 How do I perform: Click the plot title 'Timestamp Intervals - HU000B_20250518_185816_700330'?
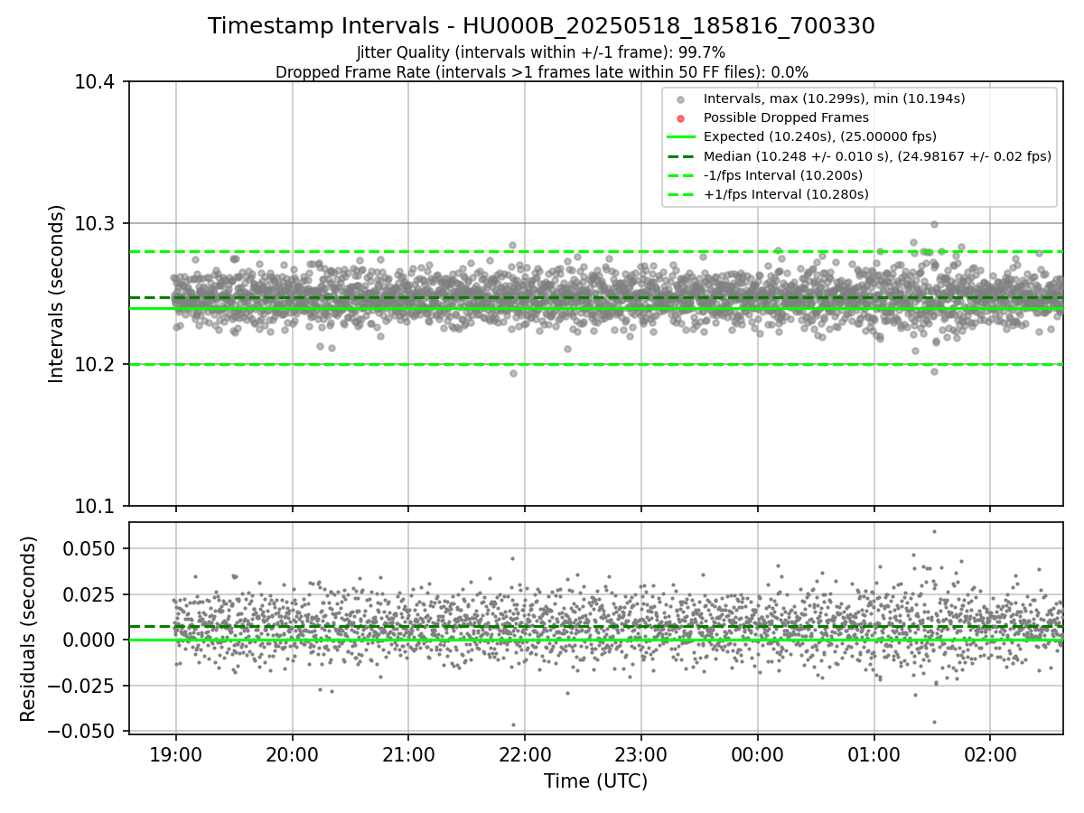pyautogui.click(x=541, y=26)
